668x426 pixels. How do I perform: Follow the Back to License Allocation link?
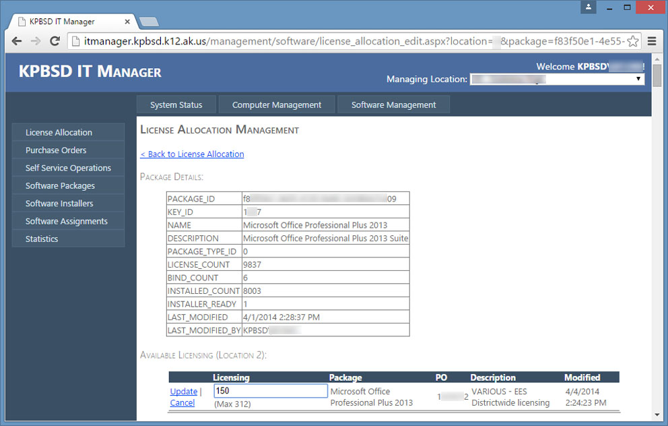(192, 154)
